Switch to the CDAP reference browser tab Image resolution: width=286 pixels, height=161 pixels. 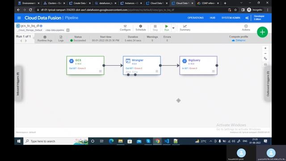[x=208, y=3]
